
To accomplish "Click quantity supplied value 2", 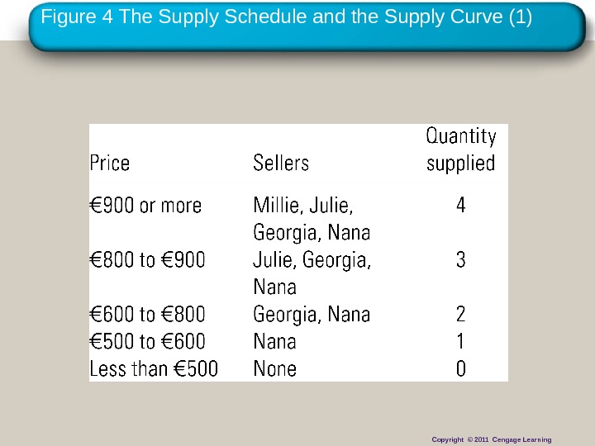I will (x=461, y=315).
